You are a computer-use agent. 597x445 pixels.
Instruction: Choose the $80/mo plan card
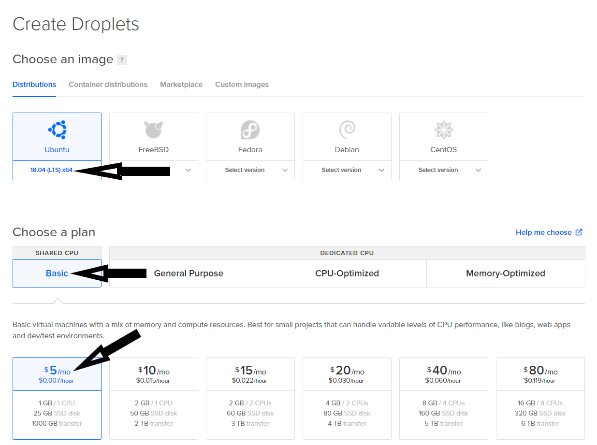pos(540,399)
